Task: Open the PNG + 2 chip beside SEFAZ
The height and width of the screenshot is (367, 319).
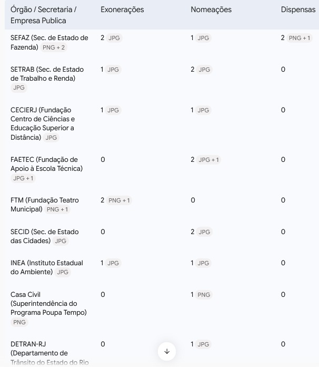Action: coord(54,47)
